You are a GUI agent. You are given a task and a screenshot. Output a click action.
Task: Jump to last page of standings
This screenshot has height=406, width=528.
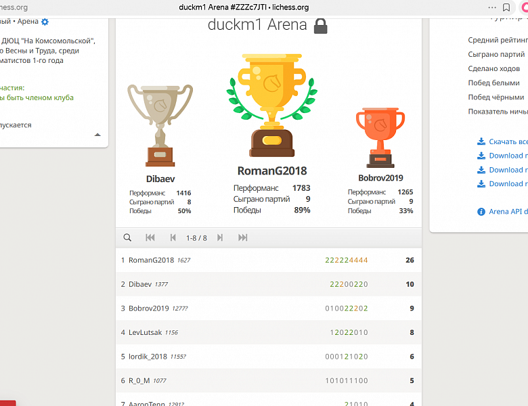[x=243, y=238]
